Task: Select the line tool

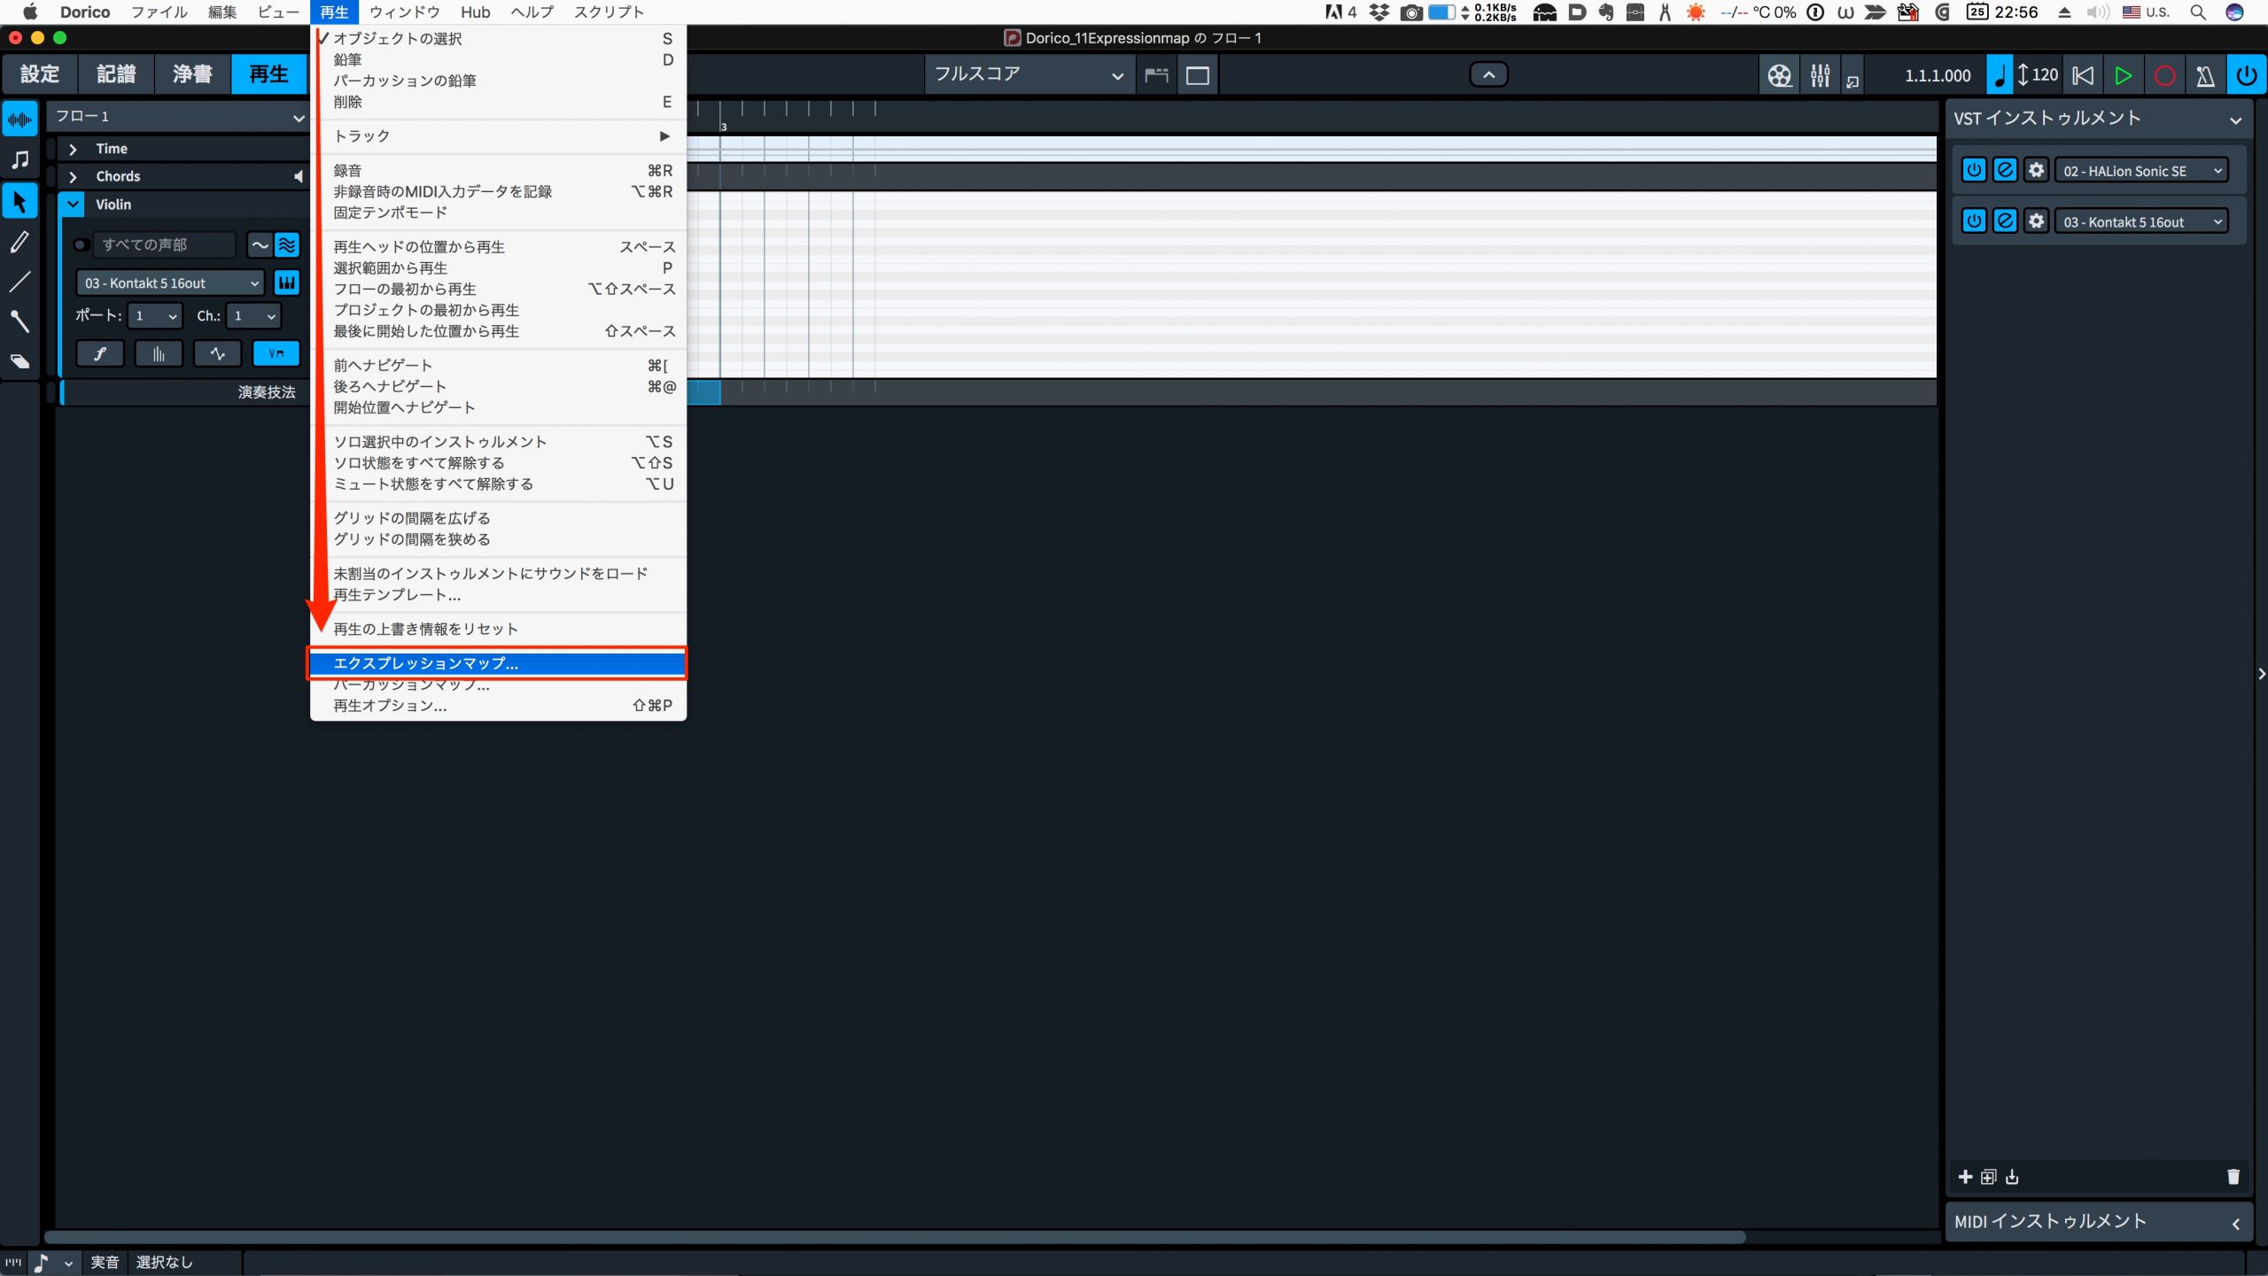Action: pyautogui.click(x=19, y=282)
